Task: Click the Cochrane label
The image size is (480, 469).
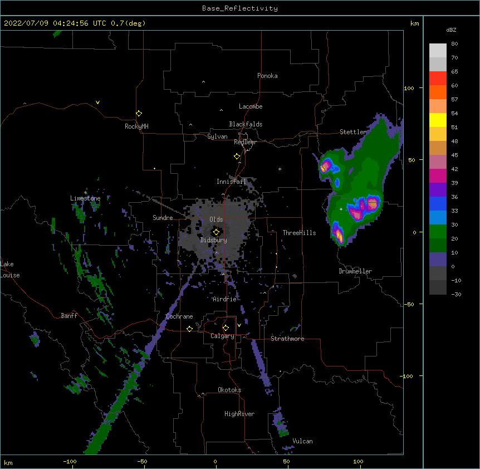Action: (179, 316)
